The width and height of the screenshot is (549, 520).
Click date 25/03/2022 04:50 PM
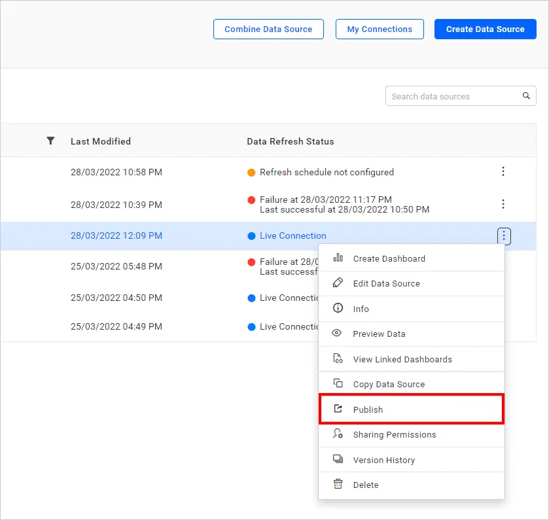click(x=116, y=298)
